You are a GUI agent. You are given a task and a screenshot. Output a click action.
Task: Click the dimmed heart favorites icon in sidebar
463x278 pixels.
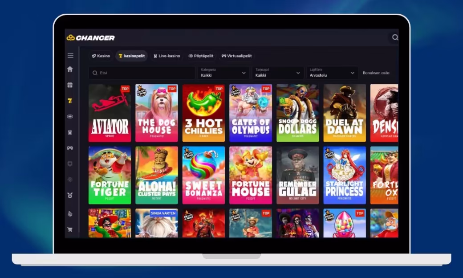point(70,164)
